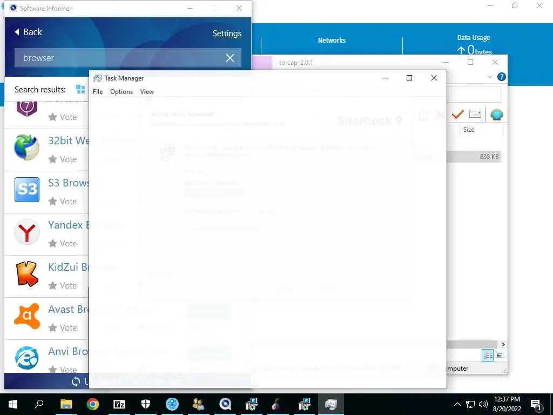
Task: Select the Avast Browser icon
Action: pos(27,316)
